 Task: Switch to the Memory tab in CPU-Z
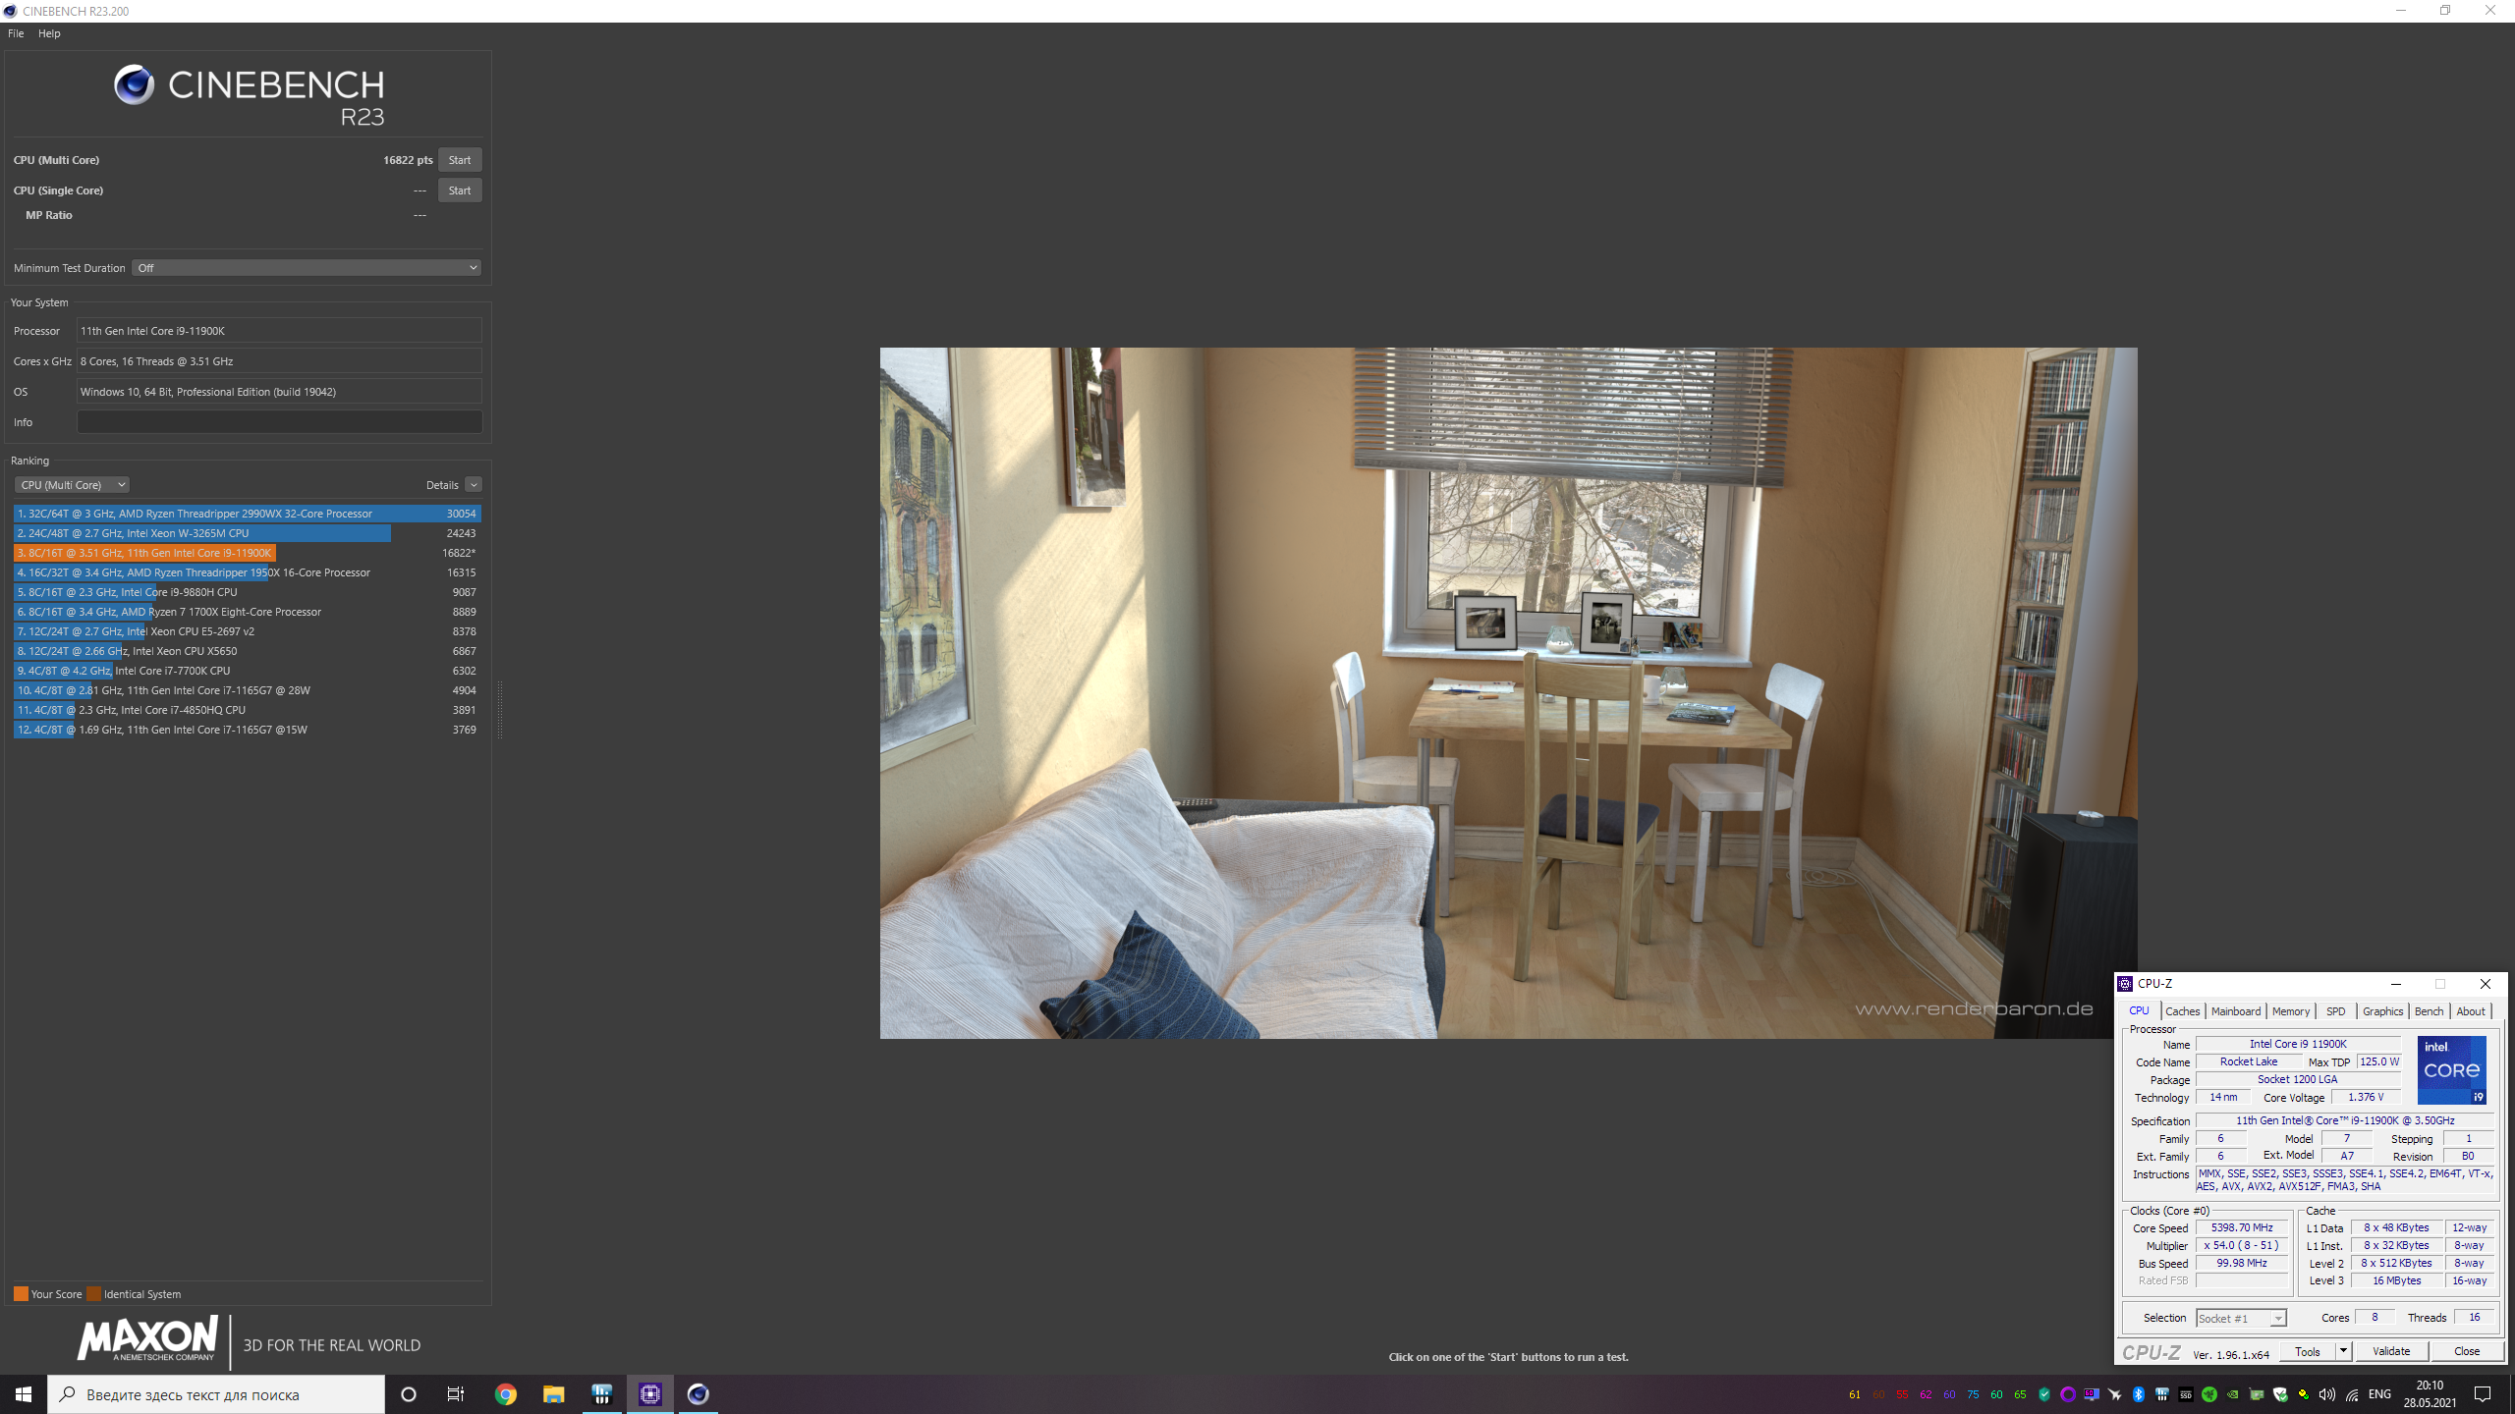2290,1011
